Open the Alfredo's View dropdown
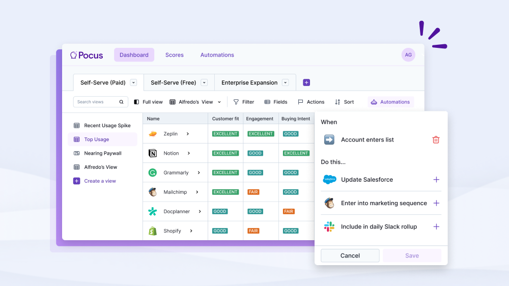The image size is (509, 286). coord(219,102)
